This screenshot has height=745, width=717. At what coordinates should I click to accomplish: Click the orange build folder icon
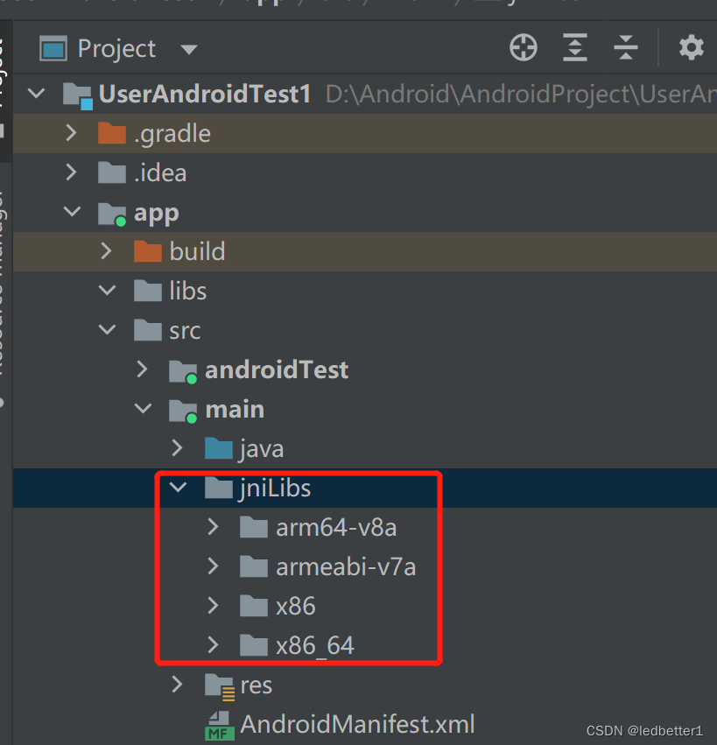point(145,251)
